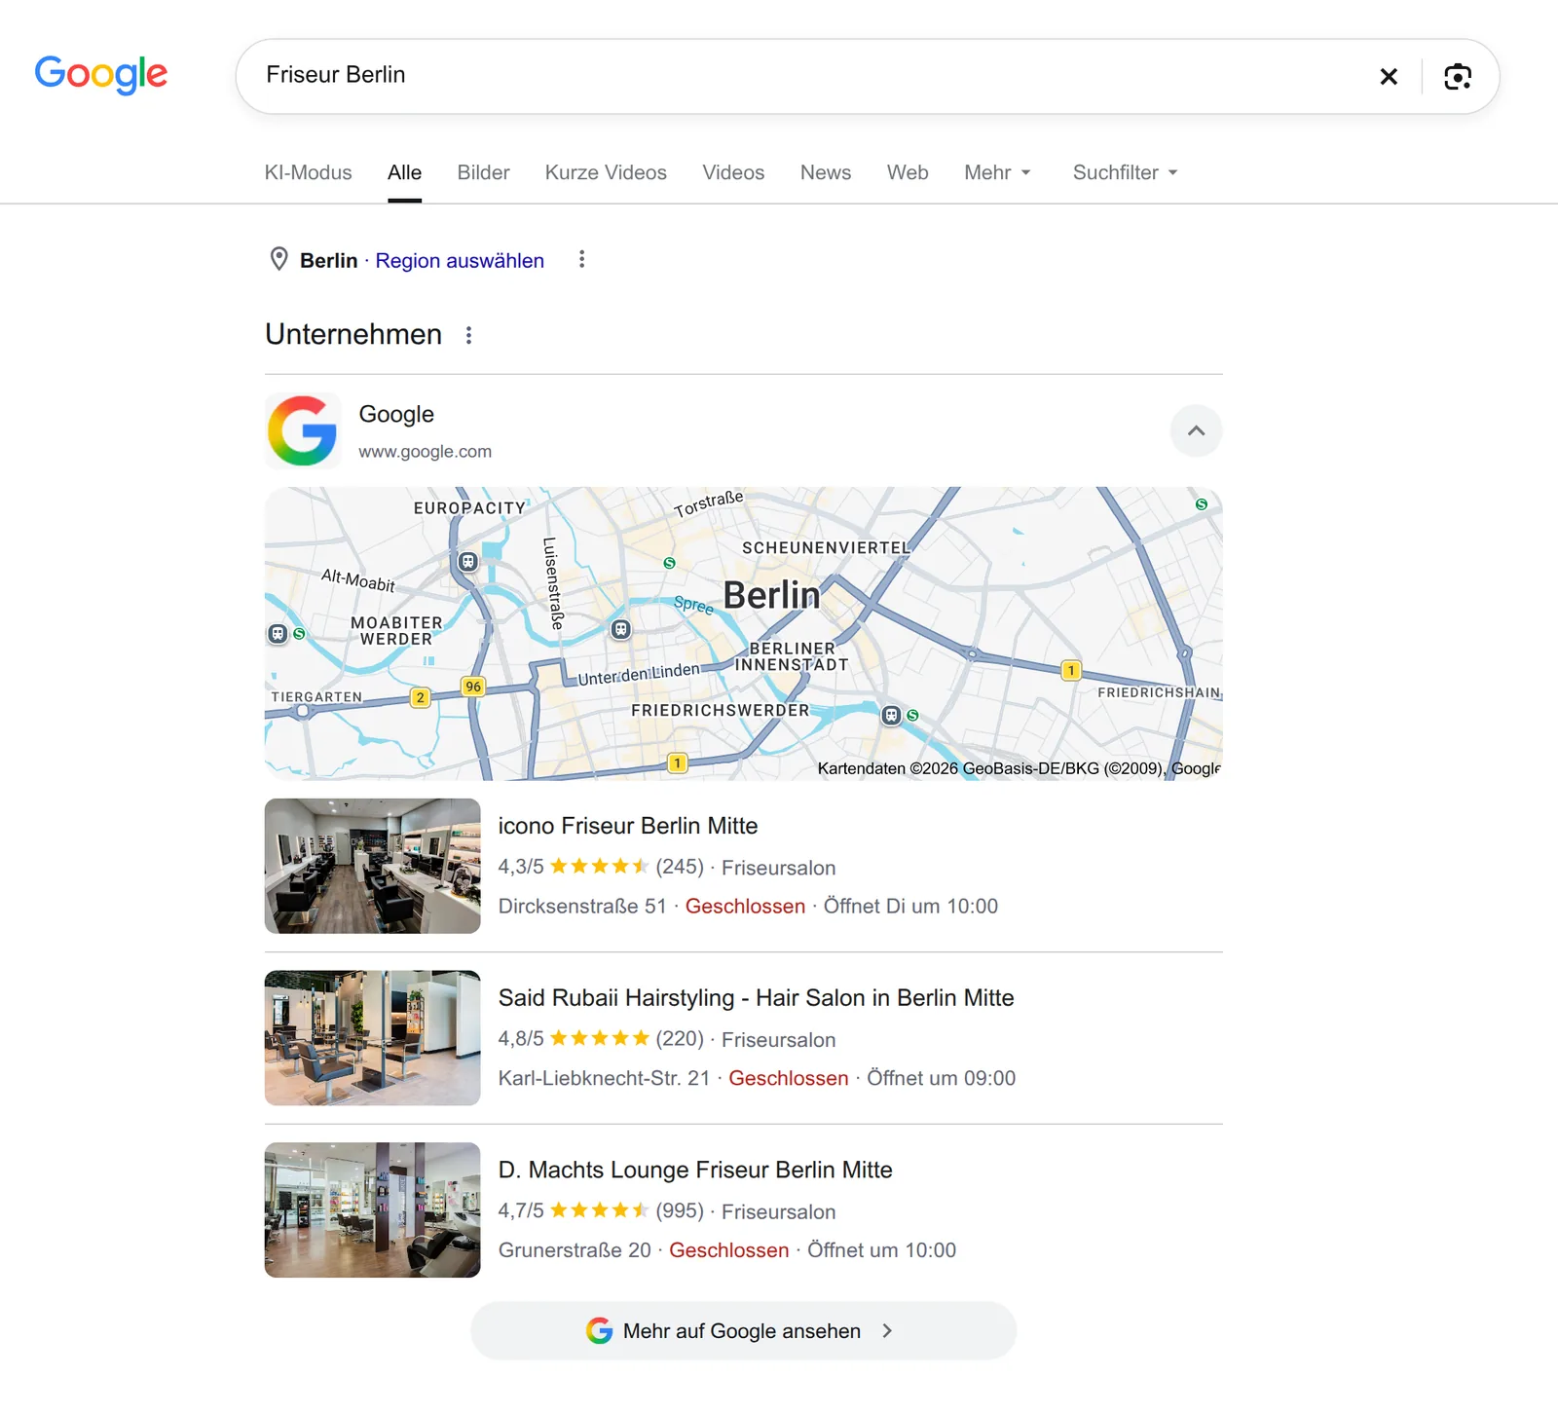Open D. Machts Lounge Friseur Berlin Mitte

click(695, 1170)
